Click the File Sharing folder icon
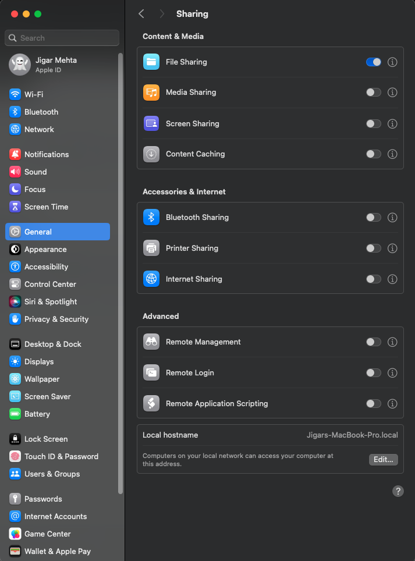This screenshot has width=415, height=561. tap(151, 62)
